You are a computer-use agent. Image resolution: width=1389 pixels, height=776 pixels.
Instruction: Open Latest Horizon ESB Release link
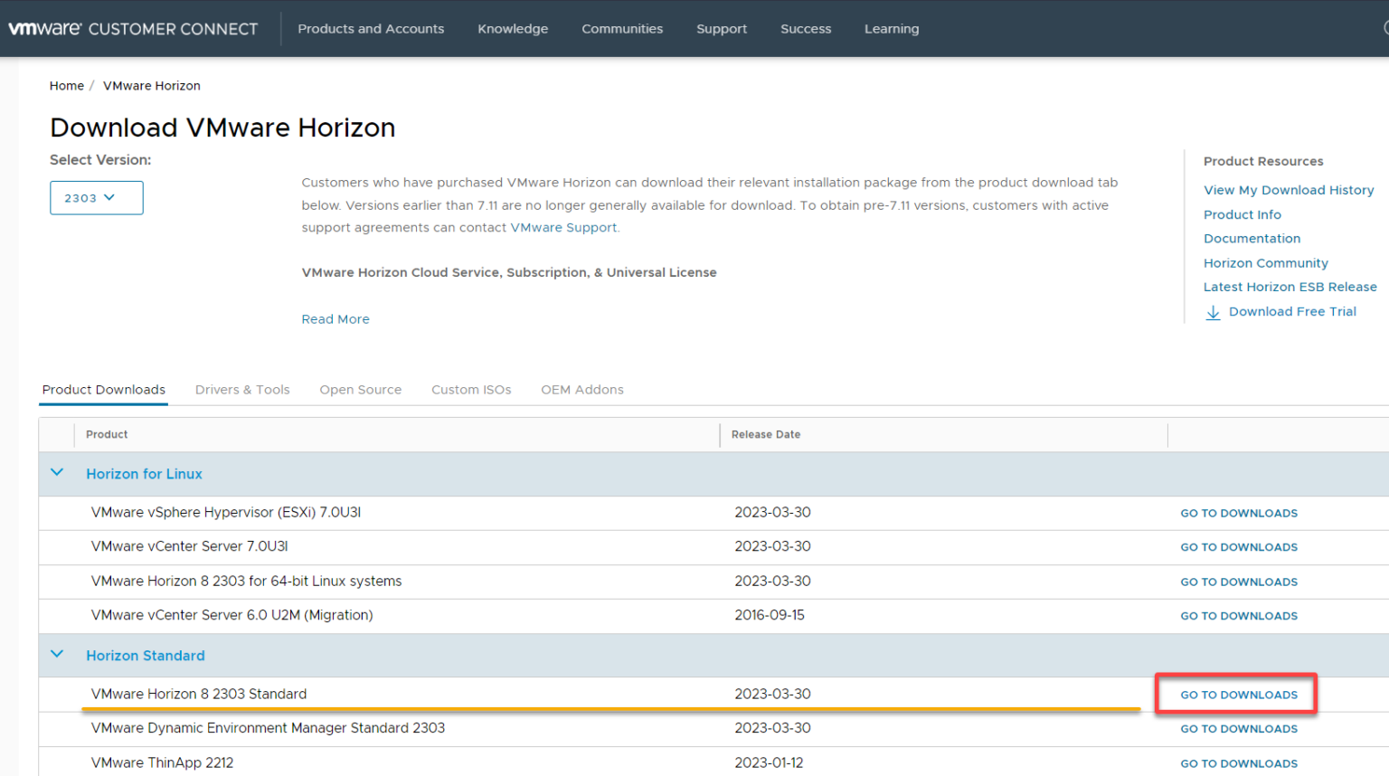(x=1290, y=287)
